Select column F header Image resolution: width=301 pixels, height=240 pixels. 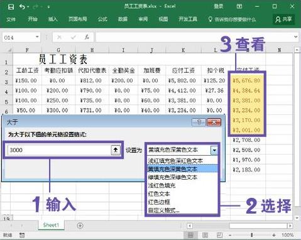[x=27, y=50]
